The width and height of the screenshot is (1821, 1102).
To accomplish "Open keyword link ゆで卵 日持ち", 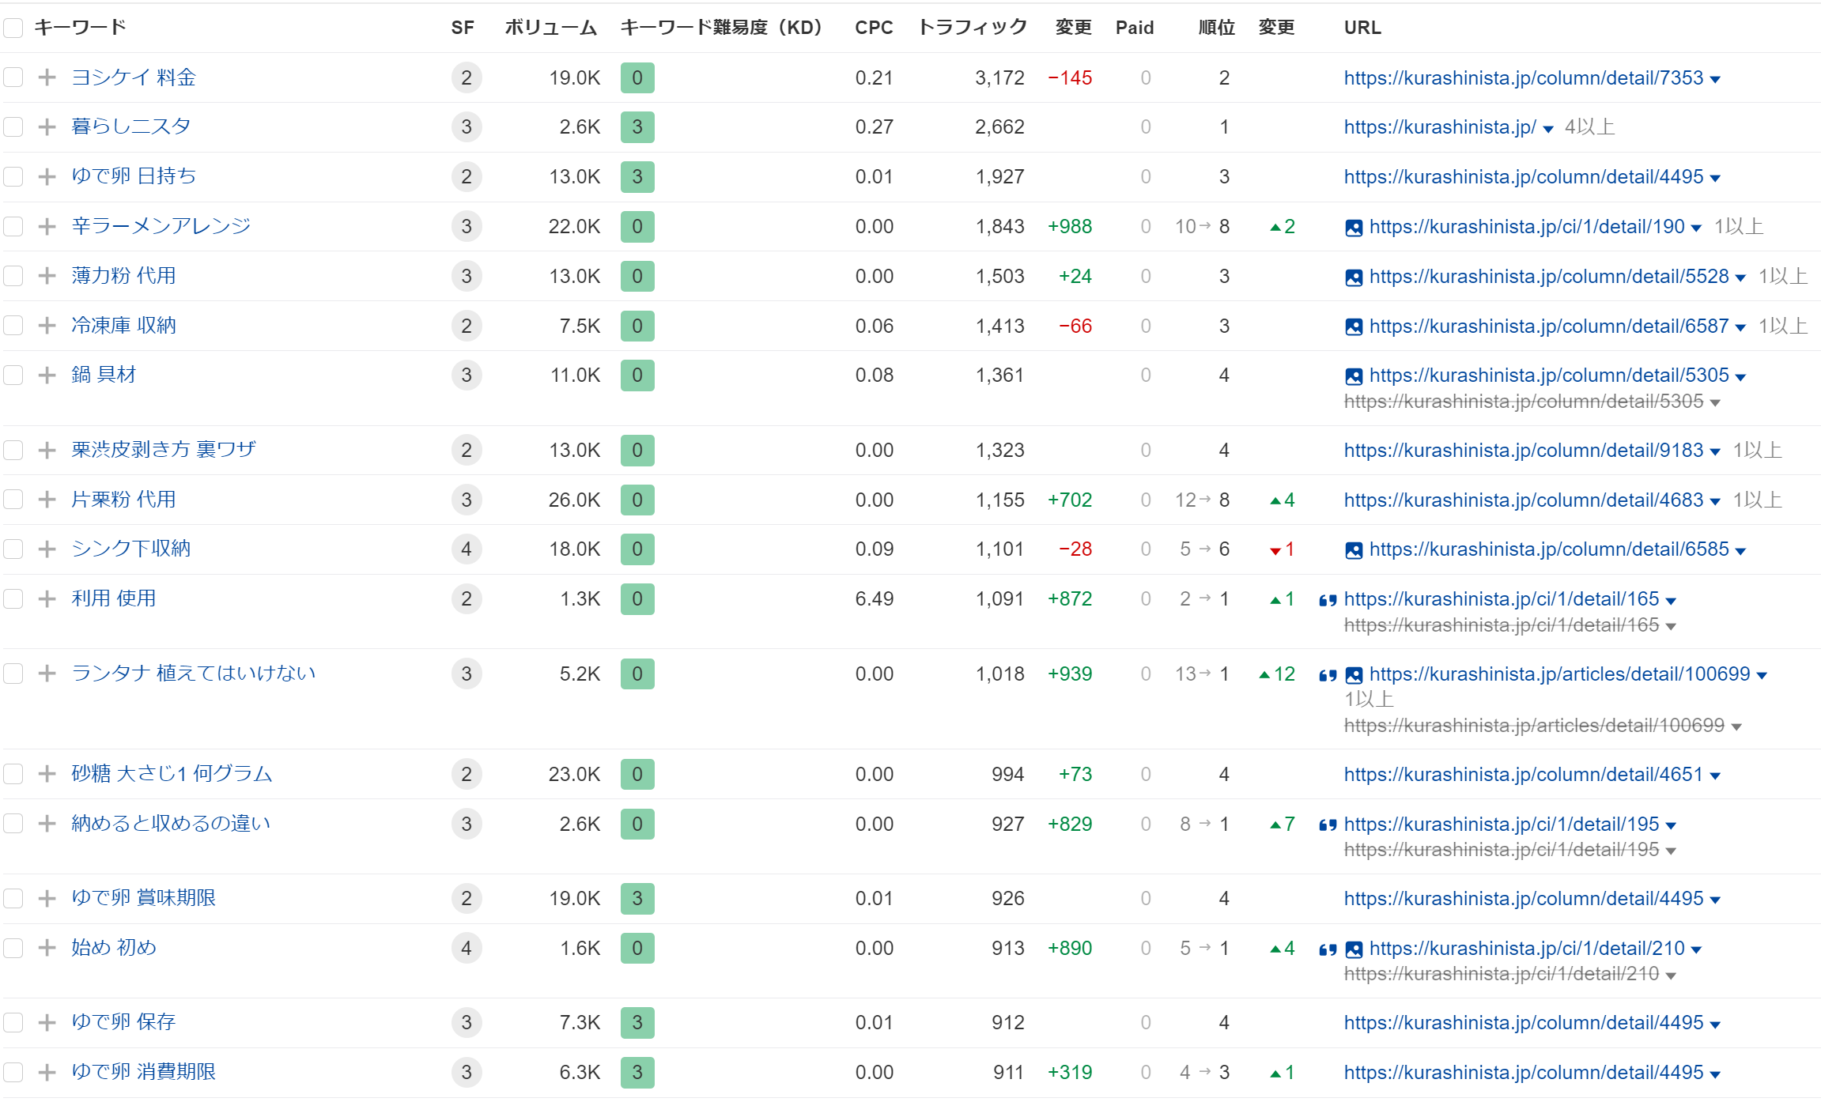I will pyautogui.click(x=134, y=176).
